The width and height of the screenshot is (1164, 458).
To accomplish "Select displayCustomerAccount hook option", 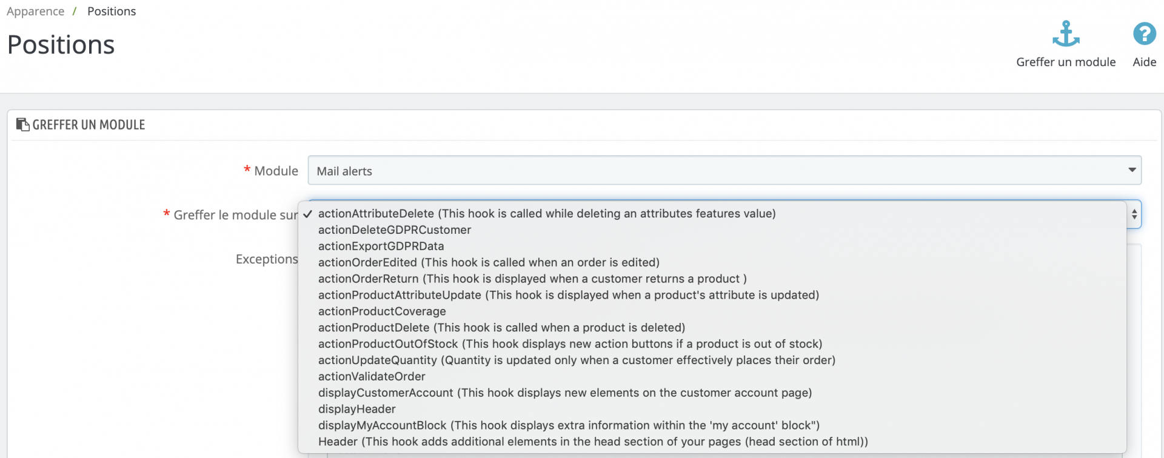I will [564, 393].
